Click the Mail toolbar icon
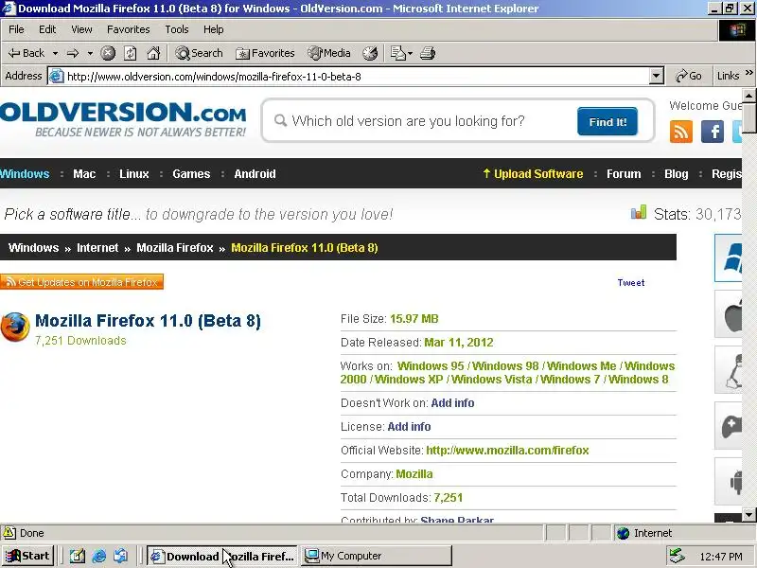Image resolution: width=757 pixels, height=568 pixels. pyautogui.click(x=397, y=53)
